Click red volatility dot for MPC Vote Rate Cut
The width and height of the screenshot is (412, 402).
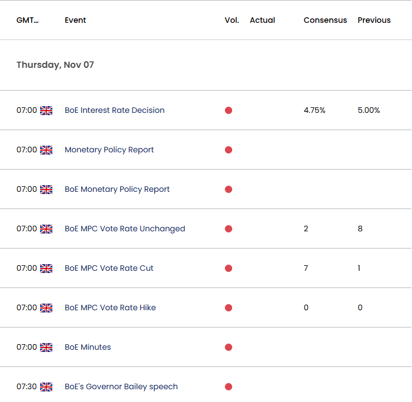coord(229,269)
